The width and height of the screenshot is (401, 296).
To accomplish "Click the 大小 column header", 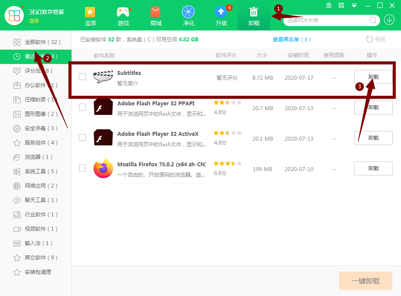I will [x=262, y=55].
